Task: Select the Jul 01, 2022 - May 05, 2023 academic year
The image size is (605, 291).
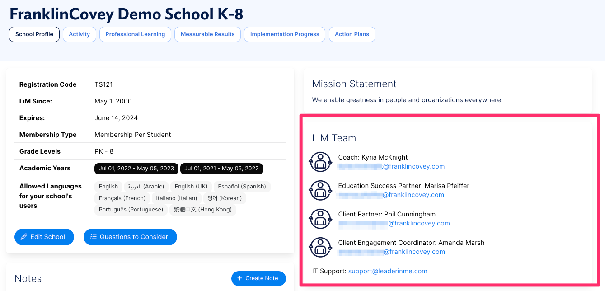Action: (136, 169)
